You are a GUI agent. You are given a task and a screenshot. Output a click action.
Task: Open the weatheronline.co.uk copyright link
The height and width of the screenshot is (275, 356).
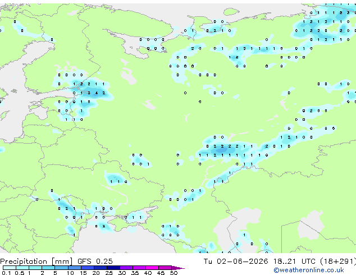click(308, 270)
